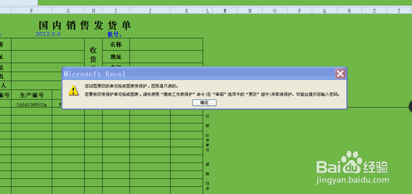Click the 确定 button in dialog
Screen dimensions: 412x194
coord(204,103)
